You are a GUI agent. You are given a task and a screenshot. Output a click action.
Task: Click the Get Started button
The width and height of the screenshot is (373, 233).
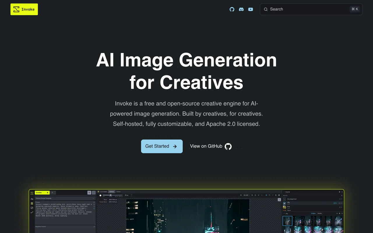coord(162,146)
